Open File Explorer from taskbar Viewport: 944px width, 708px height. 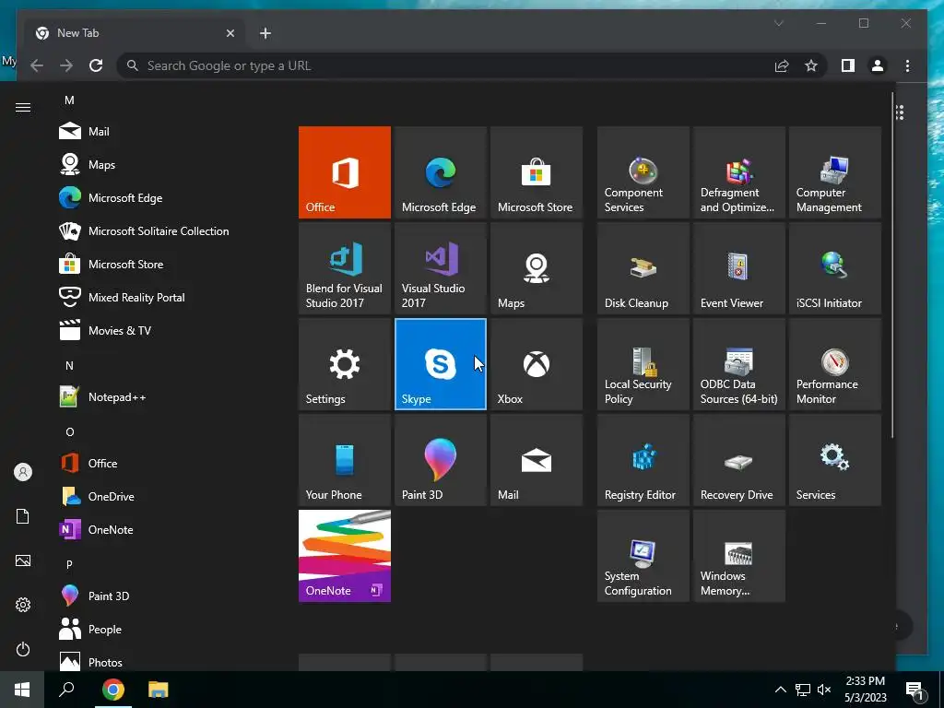(x=159, y=690)
